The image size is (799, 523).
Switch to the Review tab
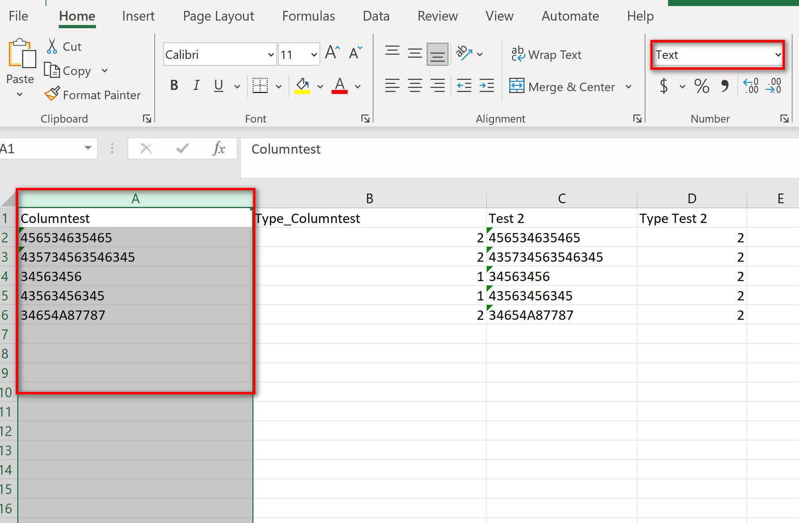tap(438, 16)
